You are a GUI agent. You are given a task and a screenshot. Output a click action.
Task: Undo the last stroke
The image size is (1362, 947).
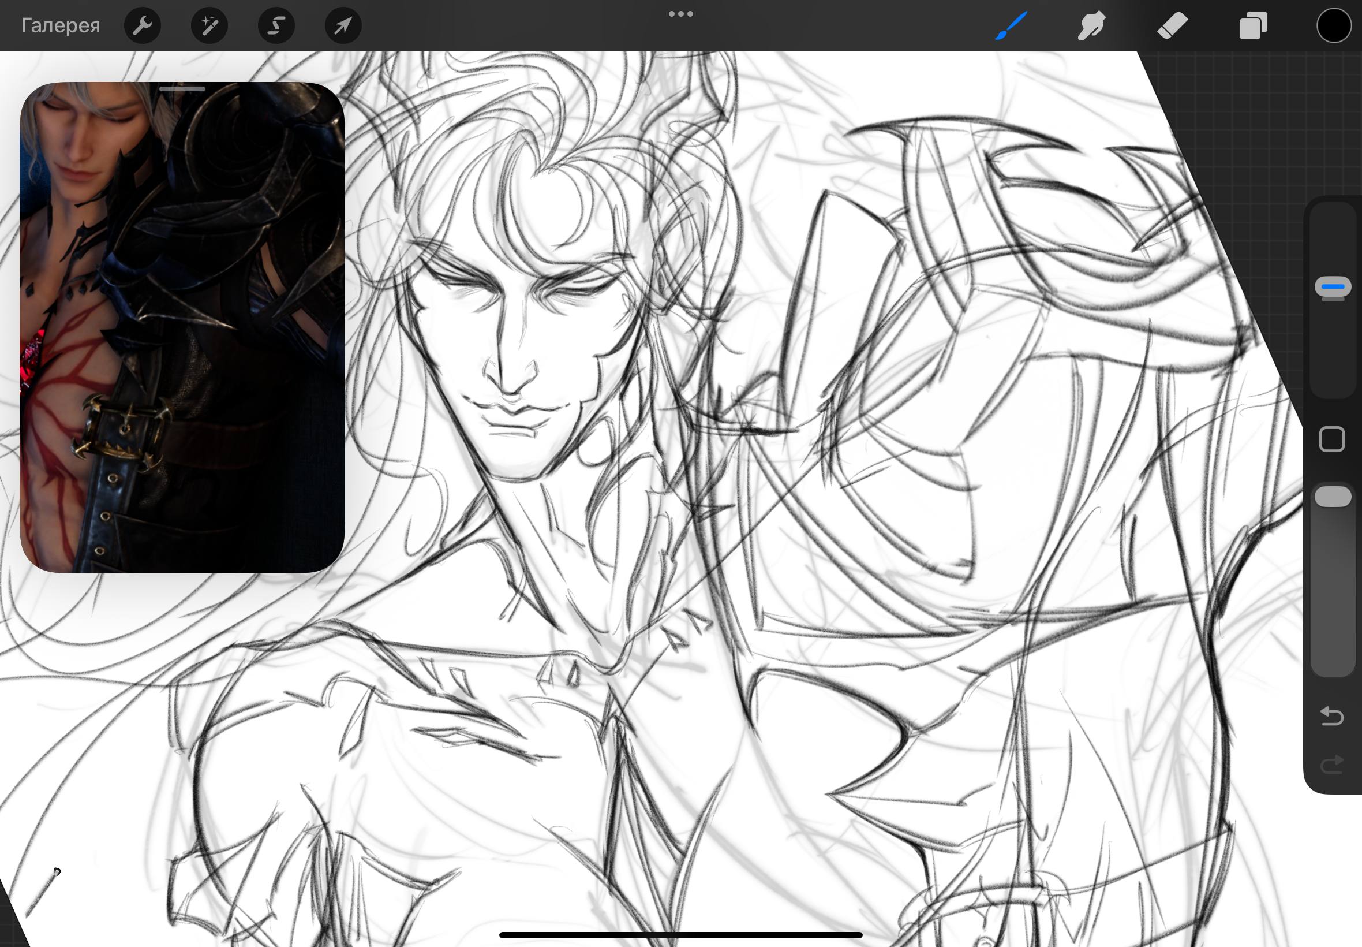(1332, 715)
